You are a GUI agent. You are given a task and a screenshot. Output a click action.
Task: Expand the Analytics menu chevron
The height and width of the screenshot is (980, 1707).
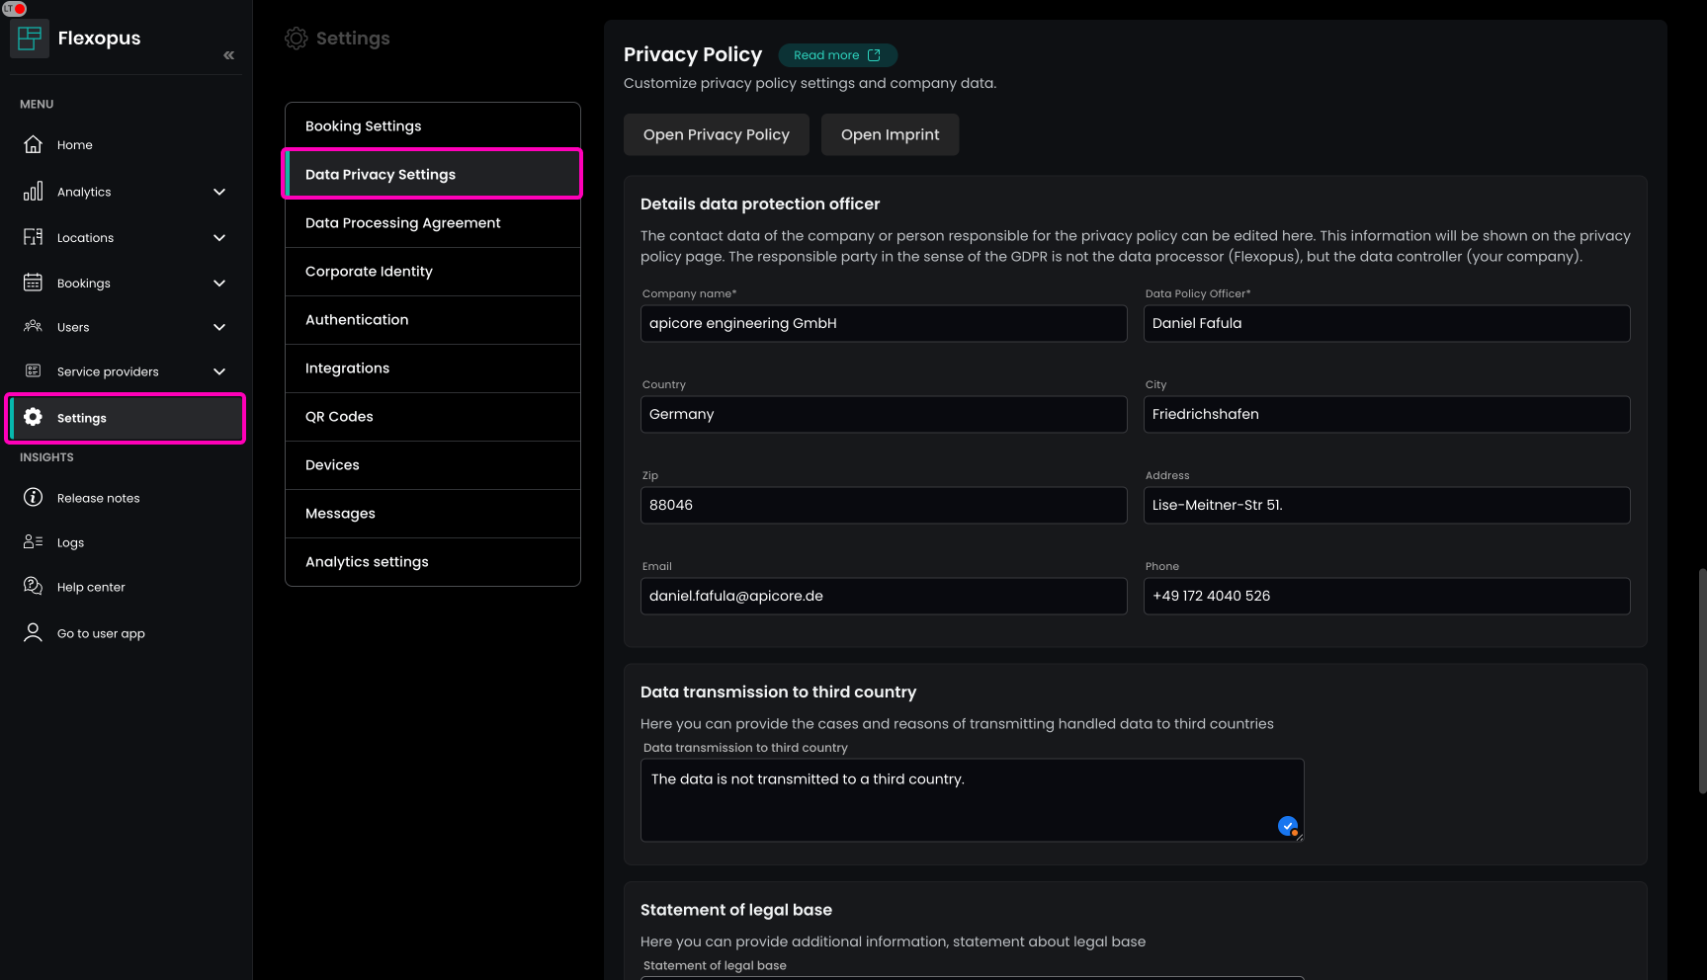[x=219, y=192]
